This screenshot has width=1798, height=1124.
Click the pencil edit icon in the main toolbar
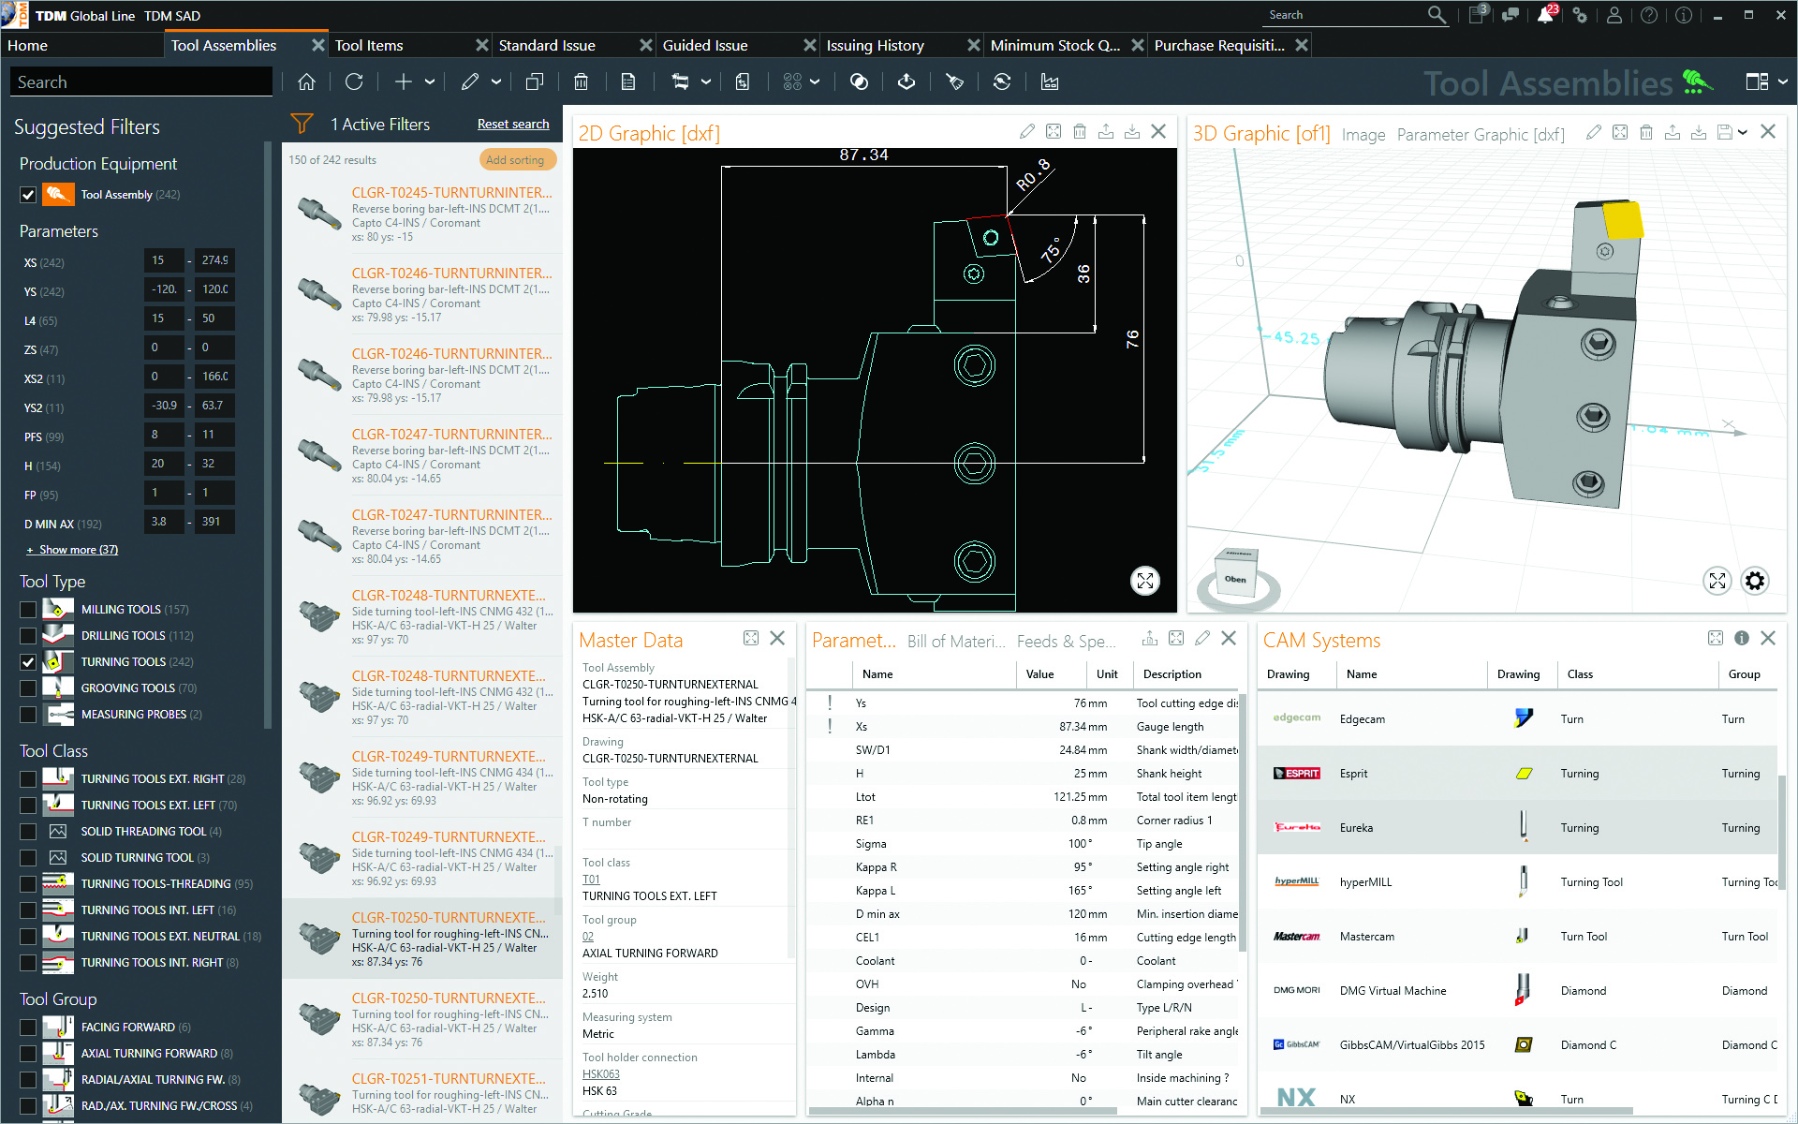(470, 82)
